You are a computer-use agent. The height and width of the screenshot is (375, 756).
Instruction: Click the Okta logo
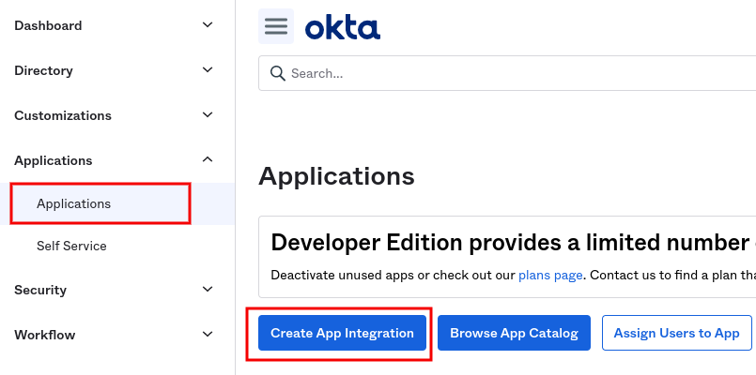(x=343, y=27)
